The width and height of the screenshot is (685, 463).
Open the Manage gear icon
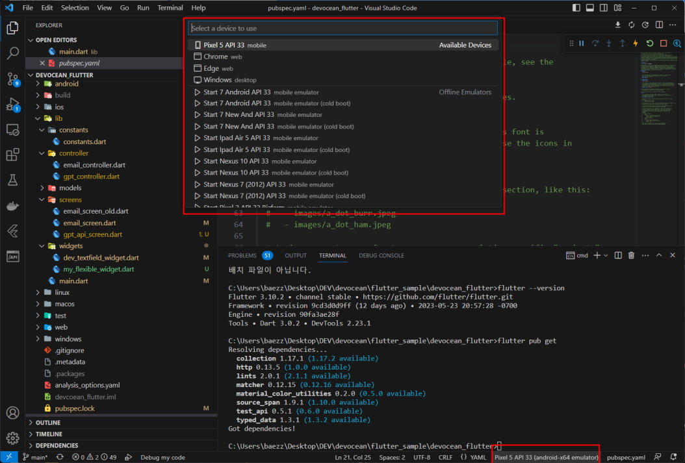pos(12,438)
